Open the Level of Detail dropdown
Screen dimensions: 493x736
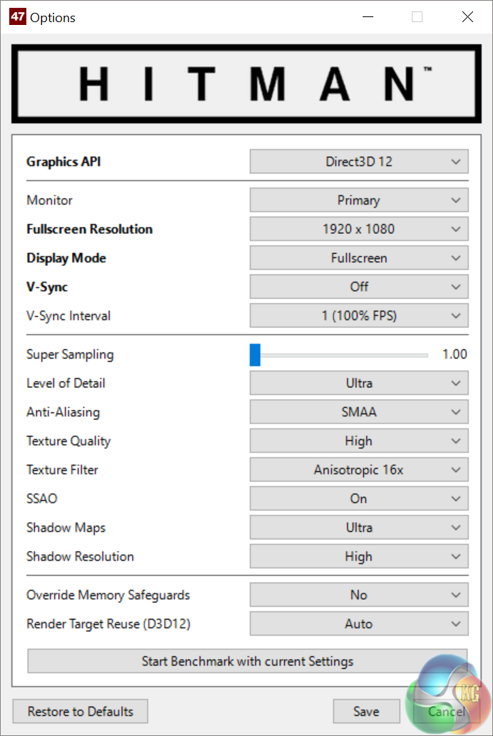pos(359,383)
